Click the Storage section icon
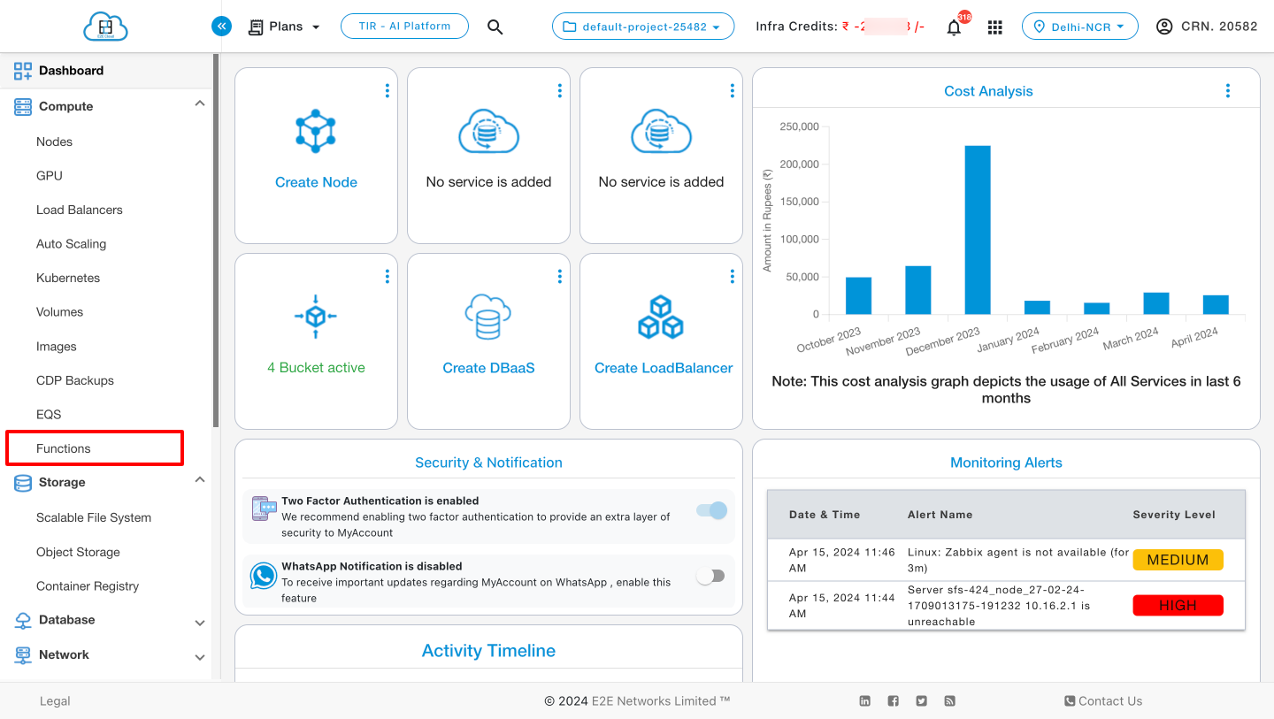Image resolution: width=1274 pixels, height=719 pixels. (23, 483)
